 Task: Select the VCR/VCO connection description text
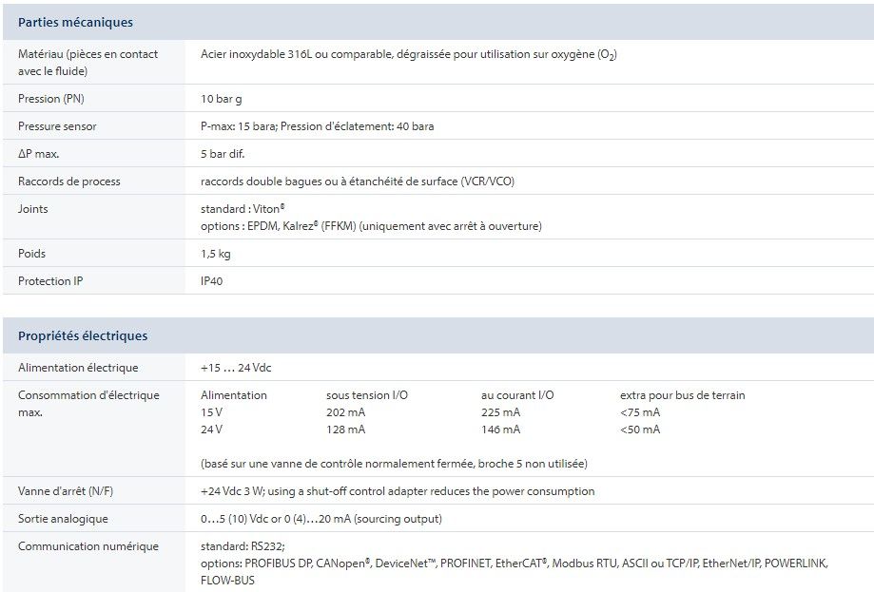(357, 181)
